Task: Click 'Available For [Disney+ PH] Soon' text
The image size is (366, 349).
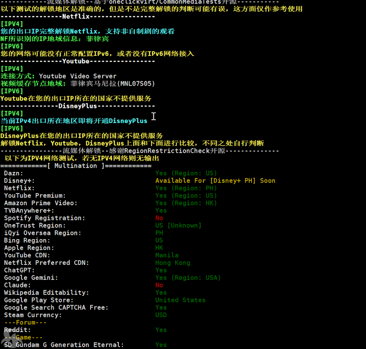Action: point(215,181)
